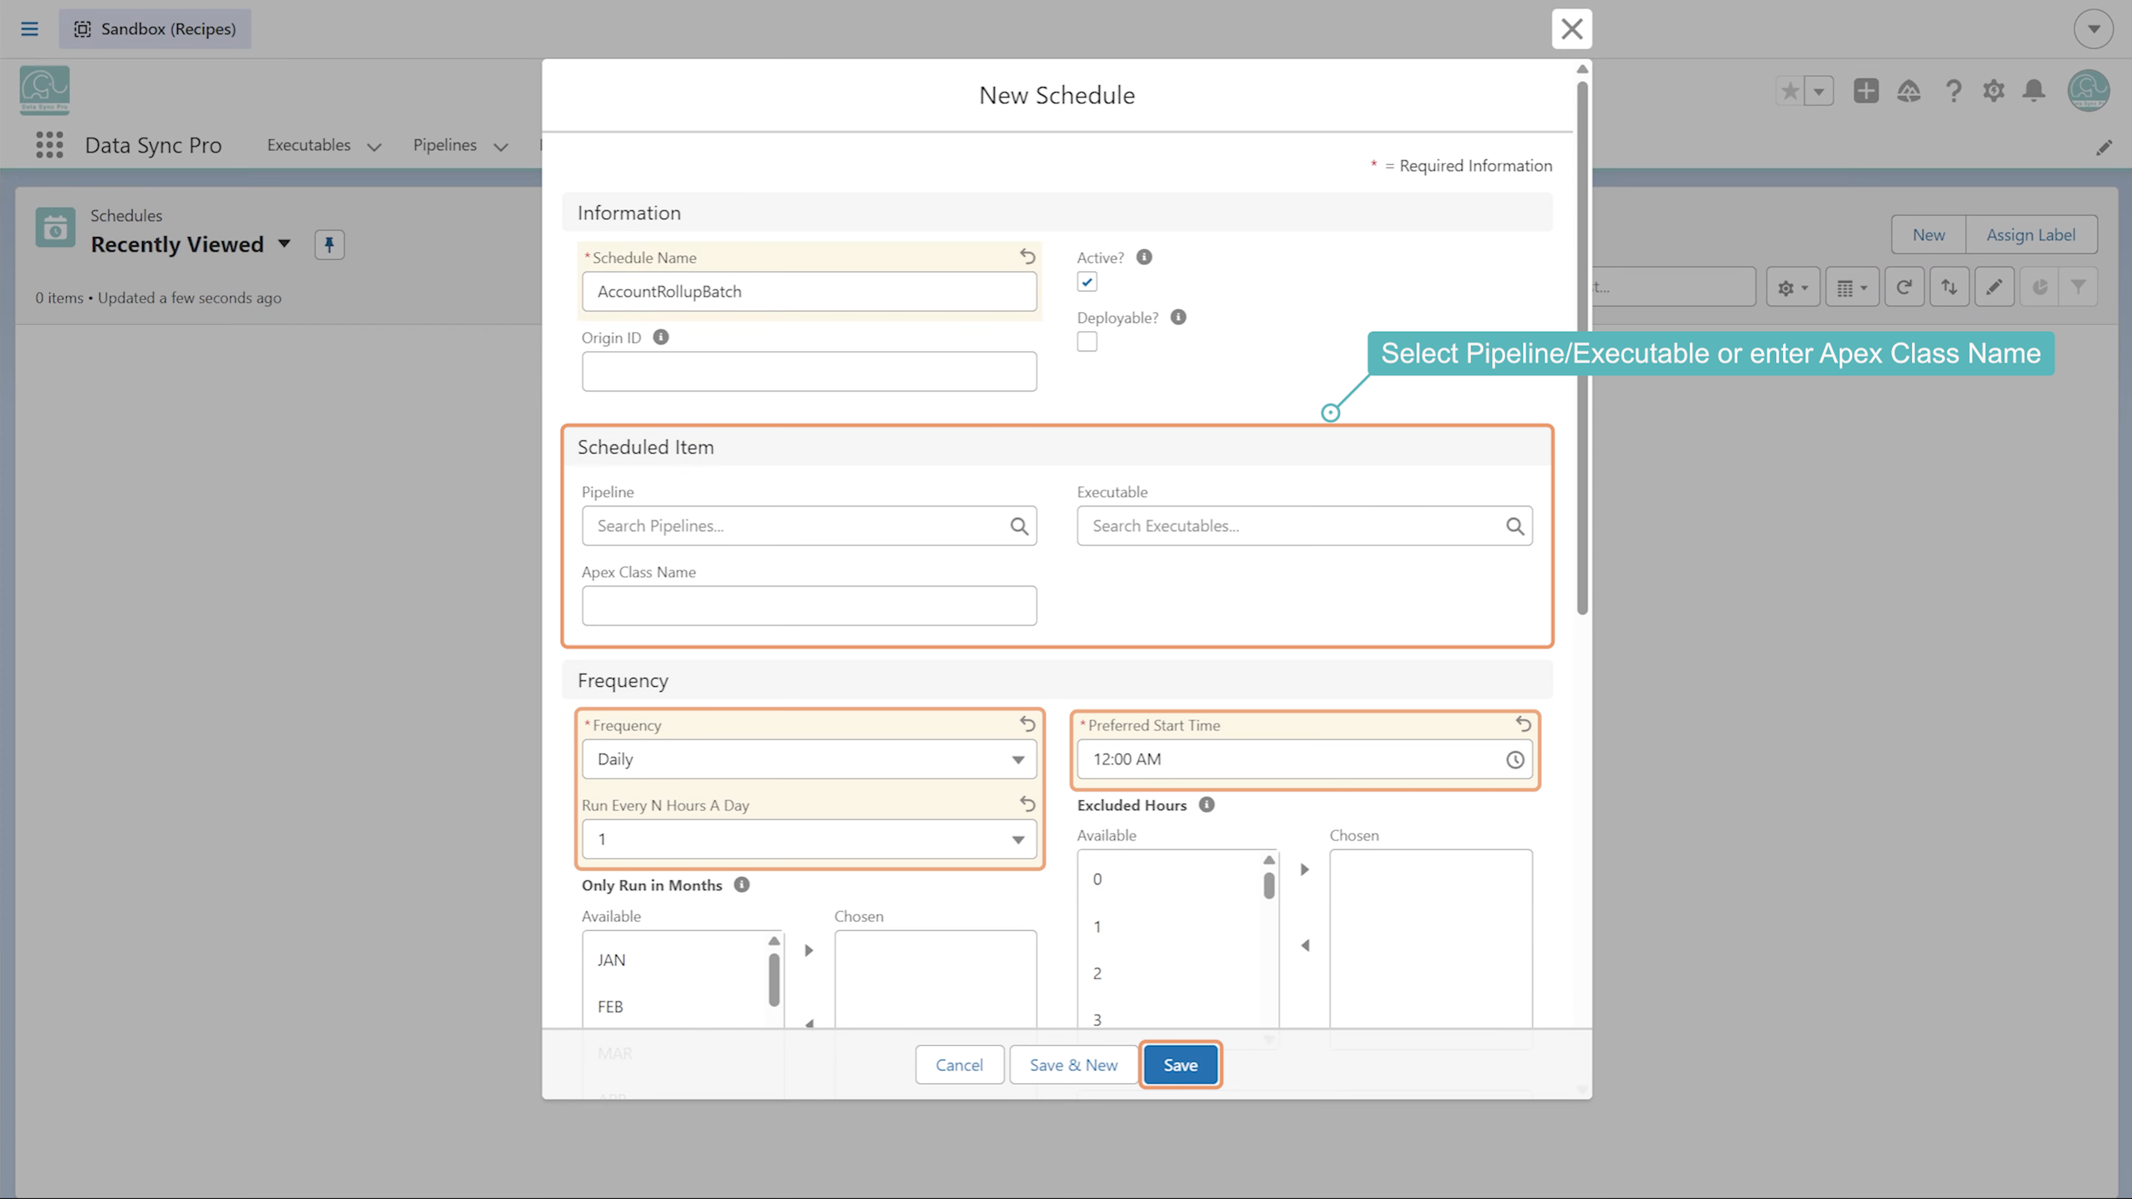Undo changes to Preferred Start Time

(x=1523, y=724)
